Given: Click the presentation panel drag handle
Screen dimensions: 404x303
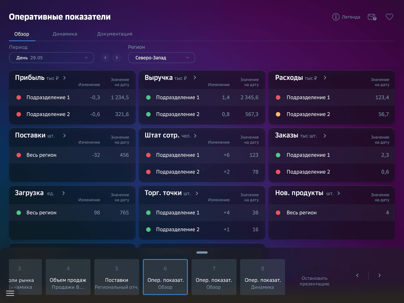Looking at the screenshot, I should point(202,252).
